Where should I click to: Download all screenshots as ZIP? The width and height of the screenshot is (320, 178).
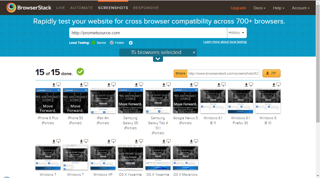click(x=271, y=73)
